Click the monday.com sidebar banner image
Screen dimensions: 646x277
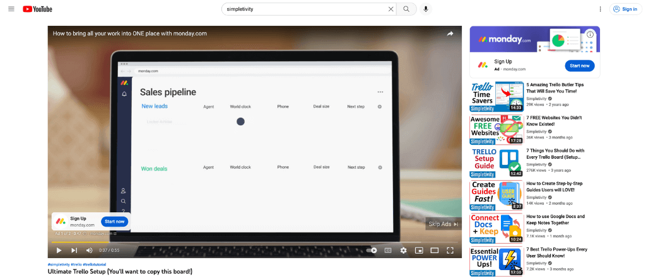[x=535, y=40]
